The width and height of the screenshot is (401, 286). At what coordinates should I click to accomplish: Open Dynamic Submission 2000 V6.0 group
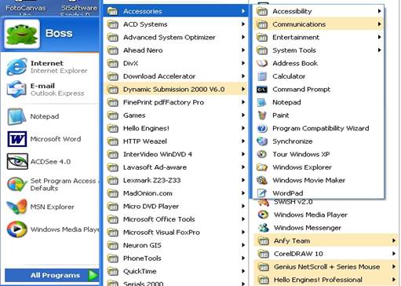tap(176, 90)
